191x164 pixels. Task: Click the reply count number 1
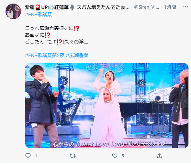(x=36, y=156)
